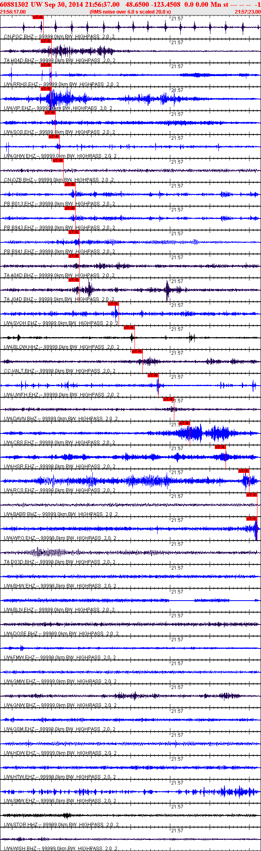Image resolution: width=261 pixels, height=851 pixels.
Task: Select the UW.SOS.EHZ station label
Action: (60, 132)
